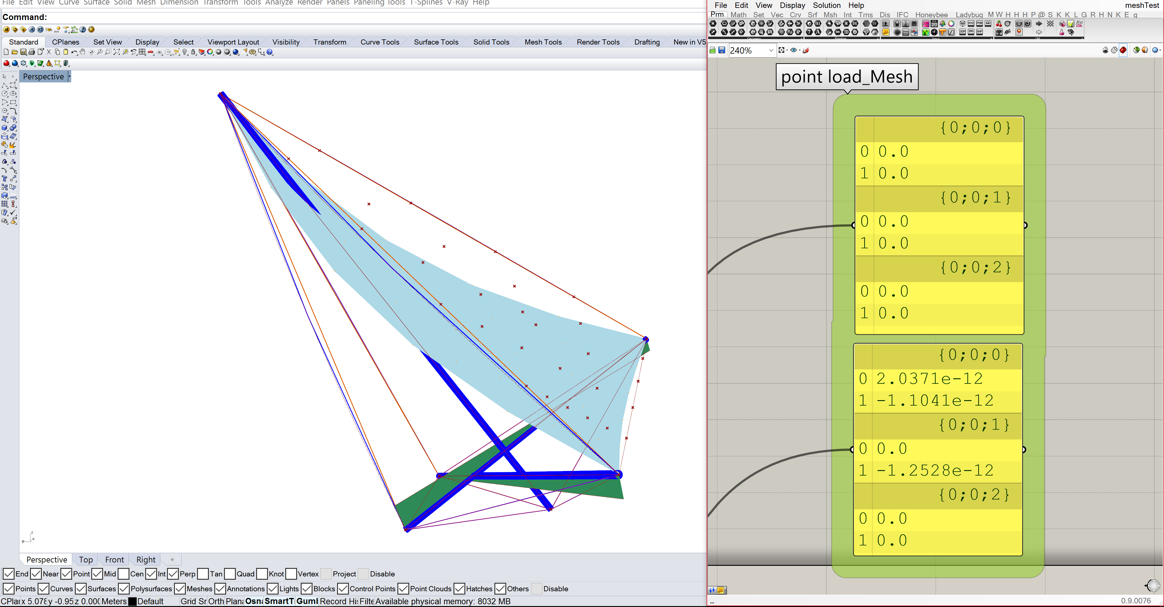1164x607 pixels.
Task: Toggle Gumball in the status bar
Action: tap(307, 601)
